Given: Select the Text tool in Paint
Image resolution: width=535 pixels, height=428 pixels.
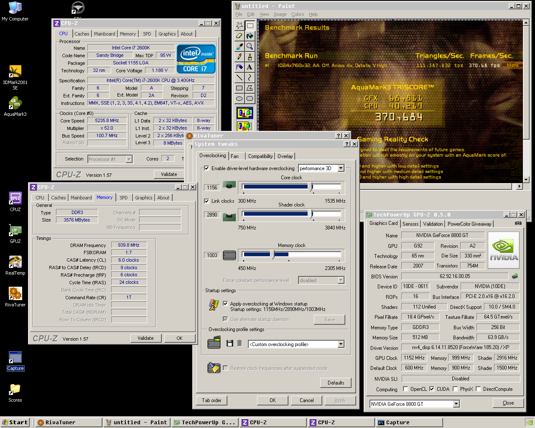Looking at the screenshot, I should click(250, 67).
